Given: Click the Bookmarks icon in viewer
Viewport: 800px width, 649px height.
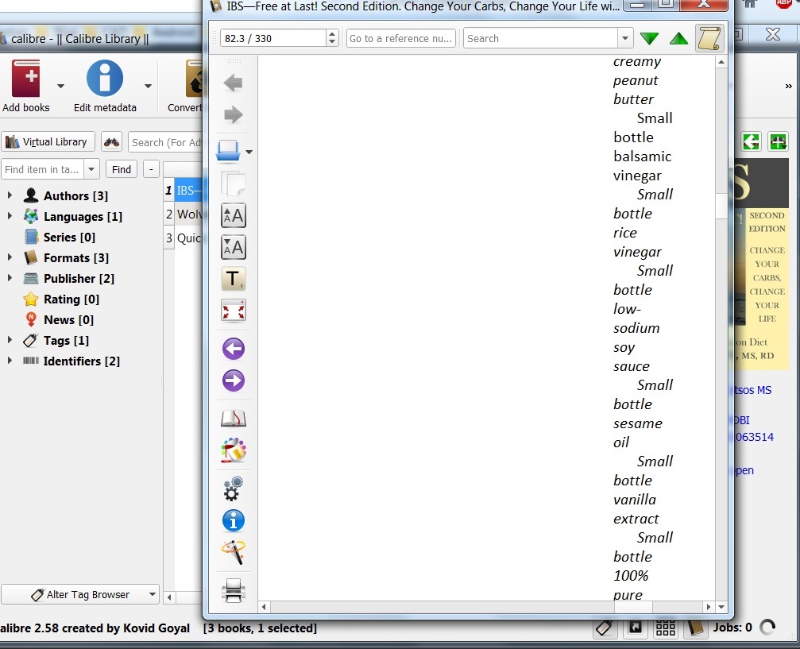Looking at the screenshot, I should click(x=233, y=419).
